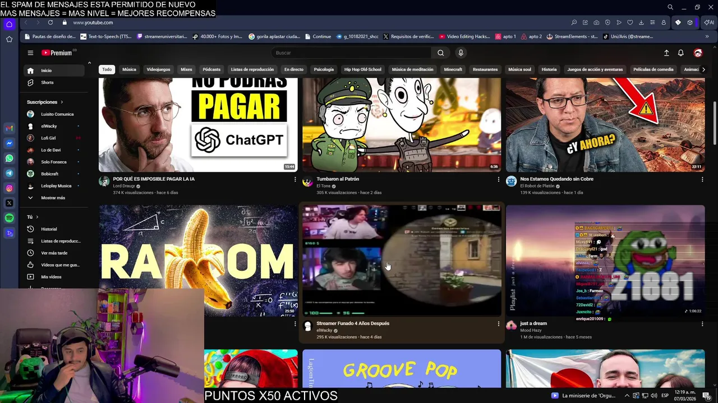The image size is (718, 403).
Task: Open Telegram from the browser sidebar
Action: (x=9, y=174)
